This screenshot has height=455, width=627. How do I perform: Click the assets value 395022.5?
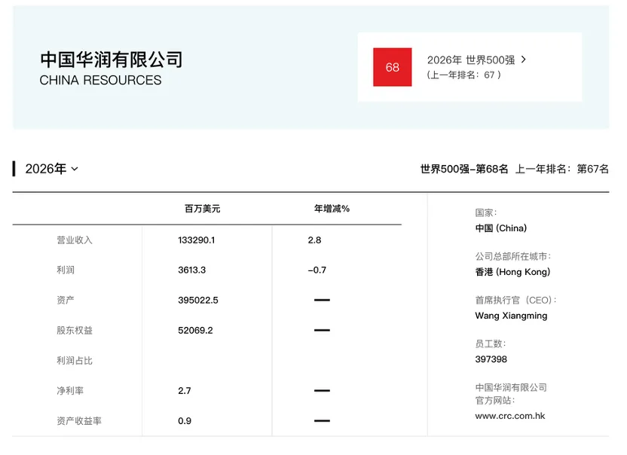[x=198, y=301]
